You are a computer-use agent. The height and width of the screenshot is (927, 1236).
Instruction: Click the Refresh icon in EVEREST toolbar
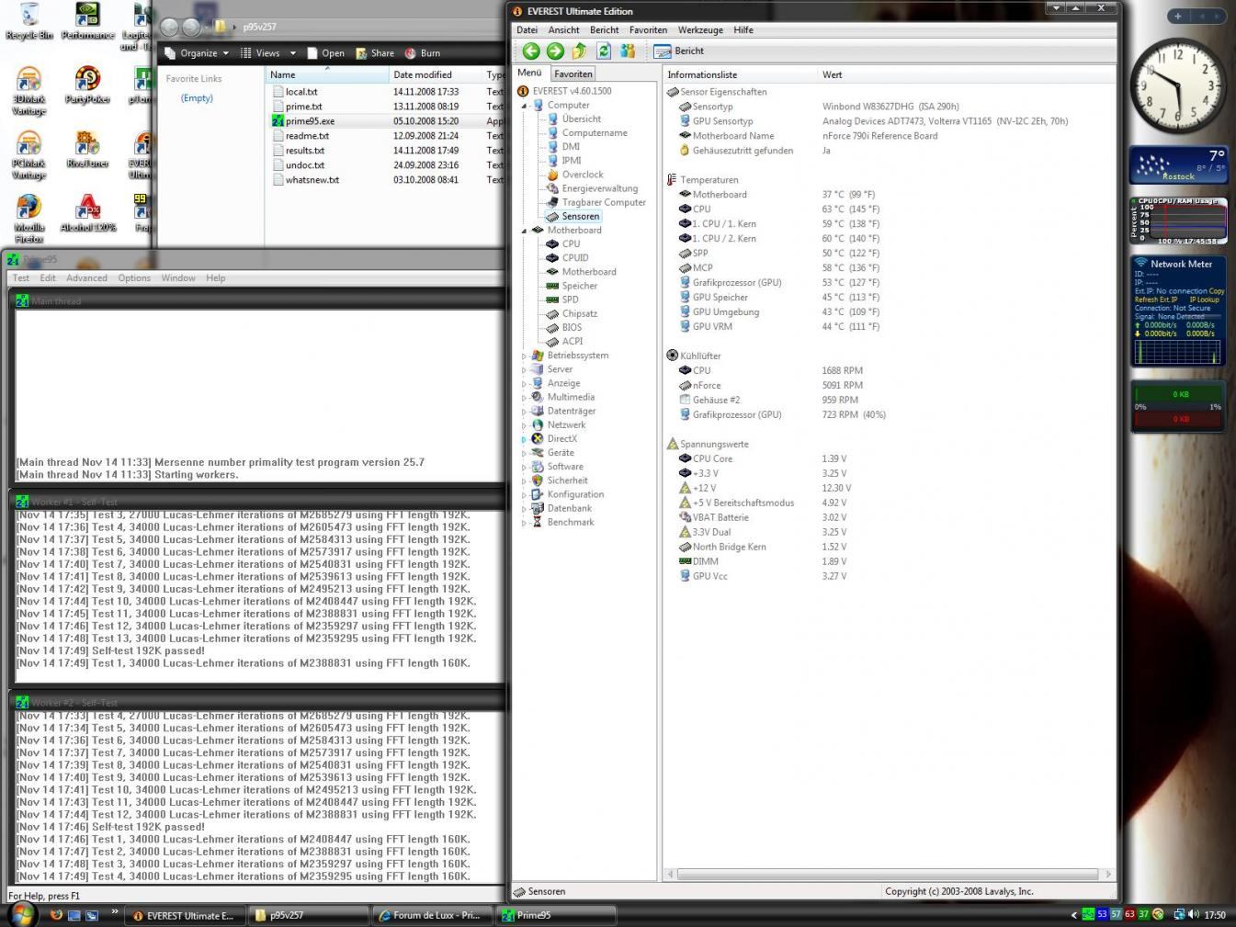tap(604, 51)
